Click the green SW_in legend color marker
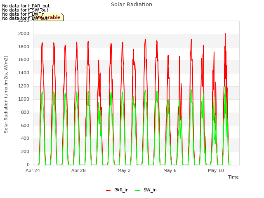 (x=137, y=191)
